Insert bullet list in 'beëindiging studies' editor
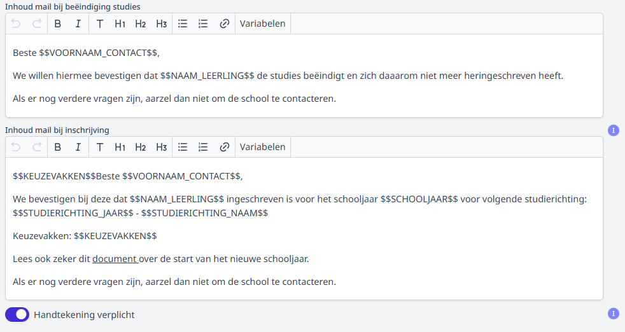 [183, 24]
